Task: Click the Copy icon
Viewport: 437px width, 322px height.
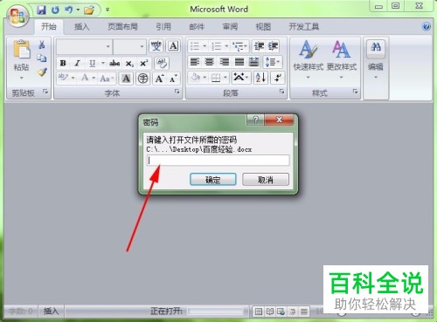Action: tap(42, 58)
